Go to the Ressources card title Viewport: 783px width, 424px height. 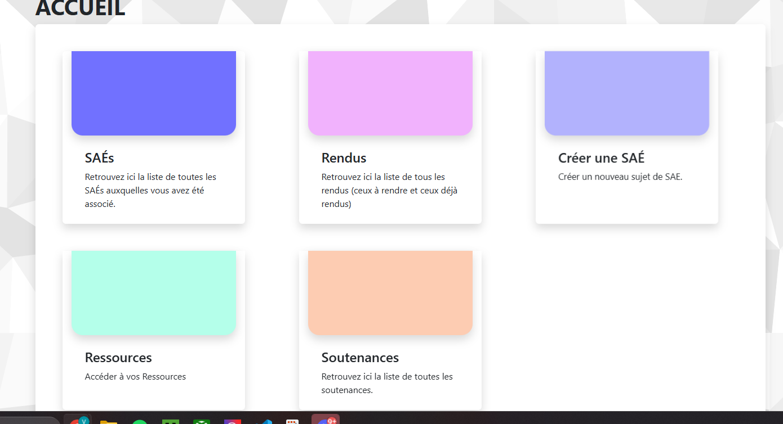click(x=118, y=358)
